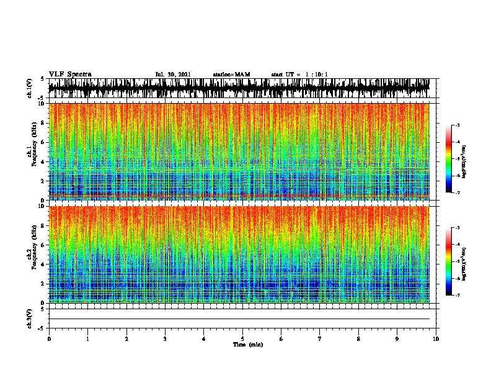Viewport: 491px width, 380px height.
Task: Click the '-5' tick on ch.3(V) axis
Action: pyautogui.click(x=42, y=328)
